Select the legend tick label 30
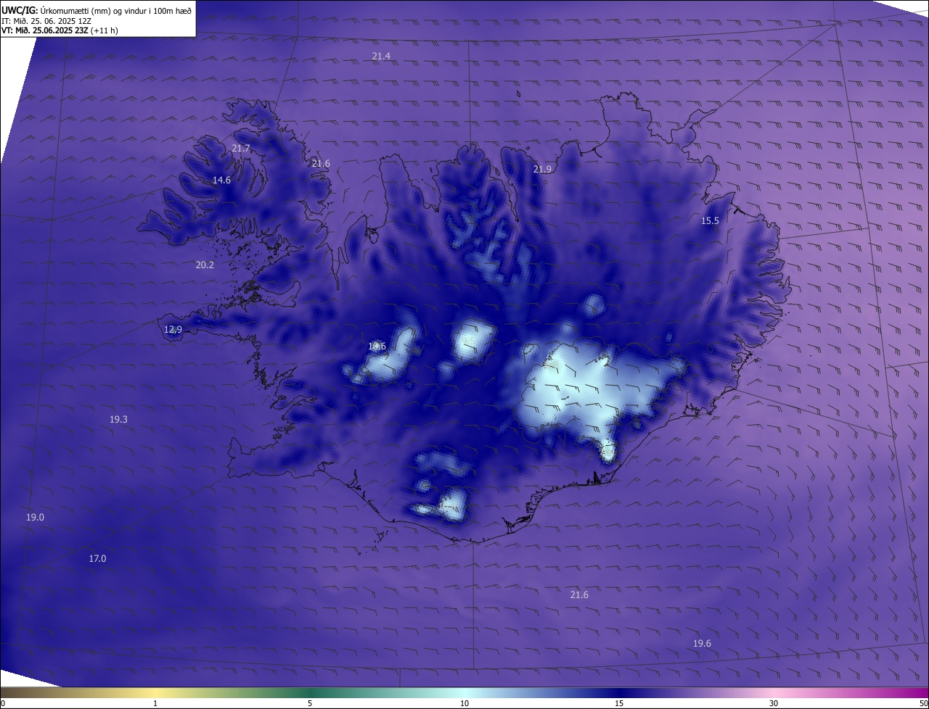Screen dimensions: 929x709 coord(774,703)
